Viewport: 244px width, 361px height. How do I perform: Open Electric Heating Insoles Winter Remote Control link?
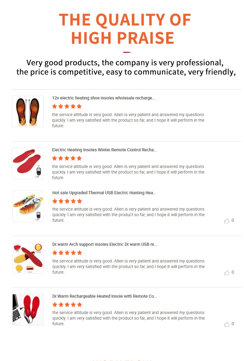click(104, 150)
